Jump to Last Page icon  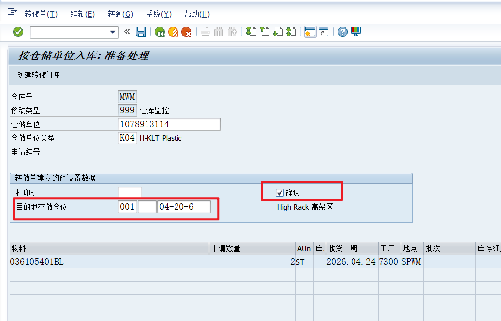291,31
